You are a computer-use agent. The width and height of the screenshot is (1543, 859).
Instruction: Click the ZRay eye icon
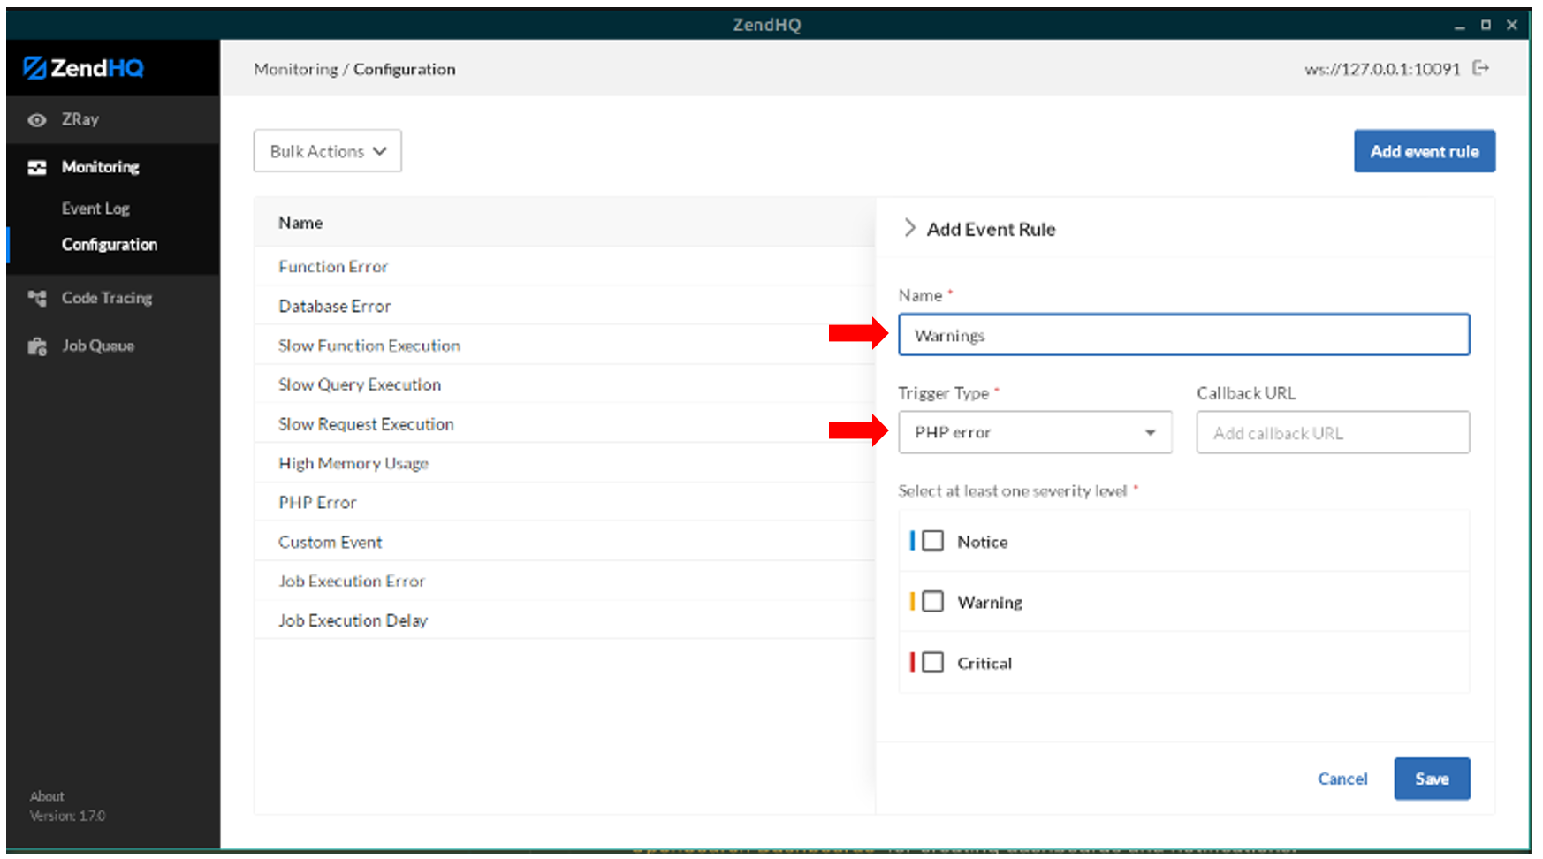click(37, 120)
